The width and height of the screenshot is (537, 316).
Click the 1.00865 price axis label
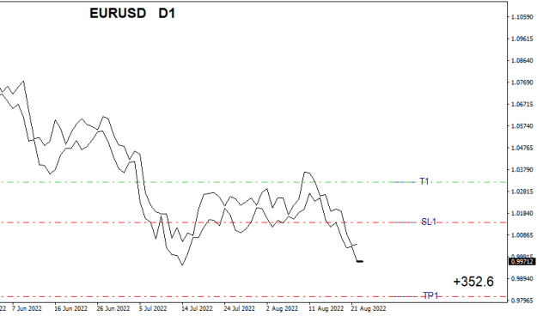tap(522, 235)
